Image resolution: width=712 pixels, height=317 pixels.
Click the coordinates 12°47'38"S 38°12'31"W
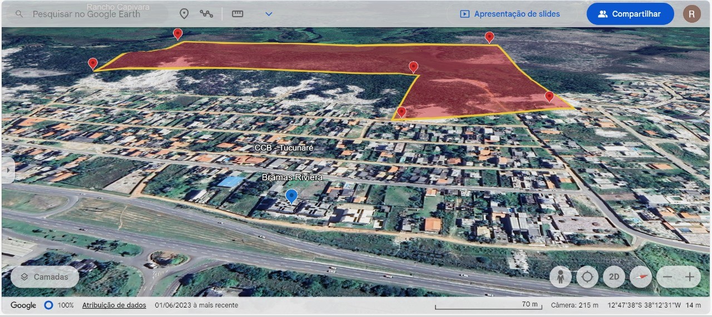[x=644, y=305]
